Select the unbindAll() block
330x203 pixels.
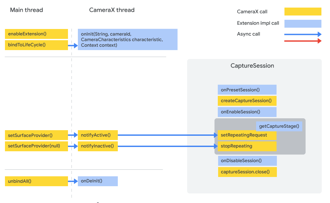point(36,181)
